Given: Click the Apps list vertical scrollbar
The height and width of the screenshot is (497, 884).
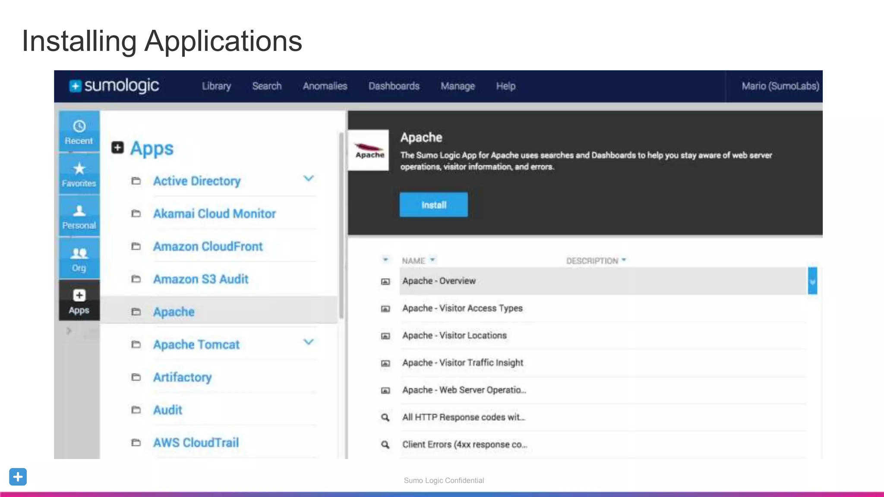Looking at the screenshot, I should tap(341, 226).
